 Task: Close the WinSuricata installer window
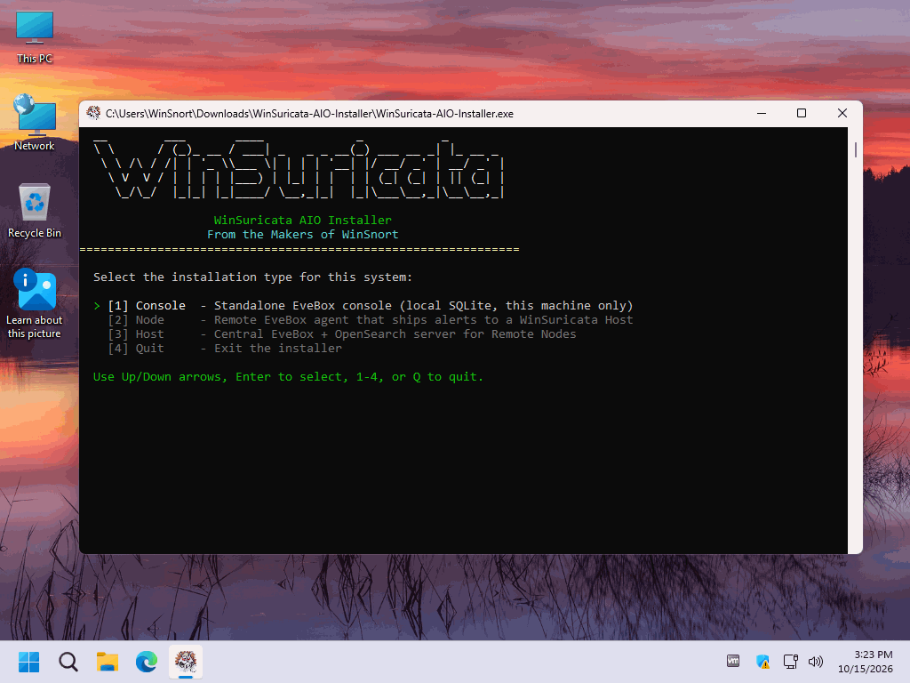pyautogui.click(x=842, y=113)
